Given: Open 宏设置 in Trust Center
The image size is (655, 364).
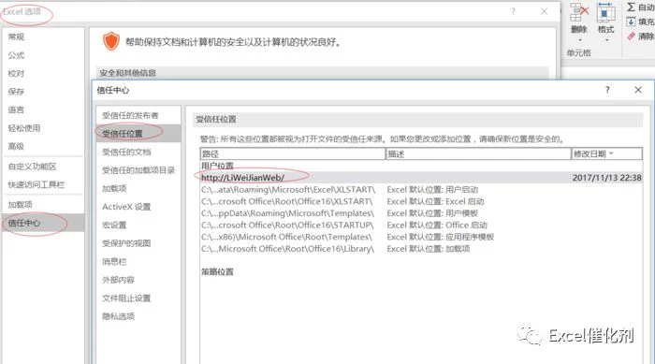Looking at the screenshot, I should tap(138, 226).
